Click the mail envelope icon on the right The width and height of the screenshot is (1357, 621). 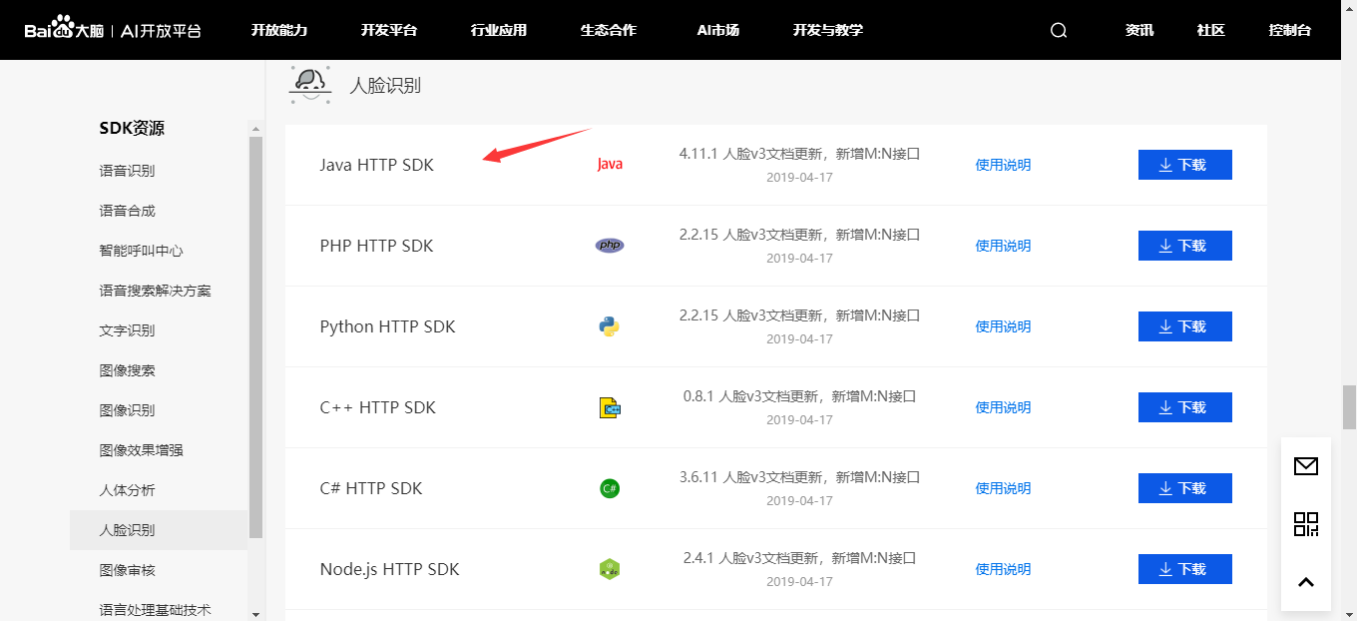click(x=1305, y=465)
